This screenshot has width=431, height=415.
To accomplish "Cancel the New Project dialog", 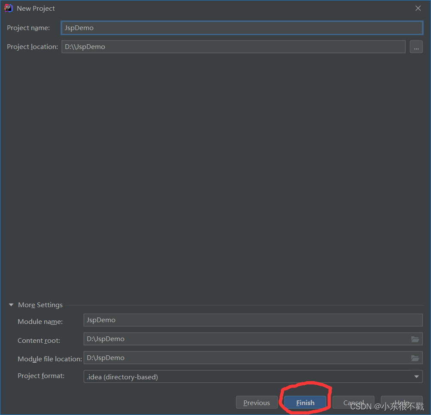I will coord(353,403).
